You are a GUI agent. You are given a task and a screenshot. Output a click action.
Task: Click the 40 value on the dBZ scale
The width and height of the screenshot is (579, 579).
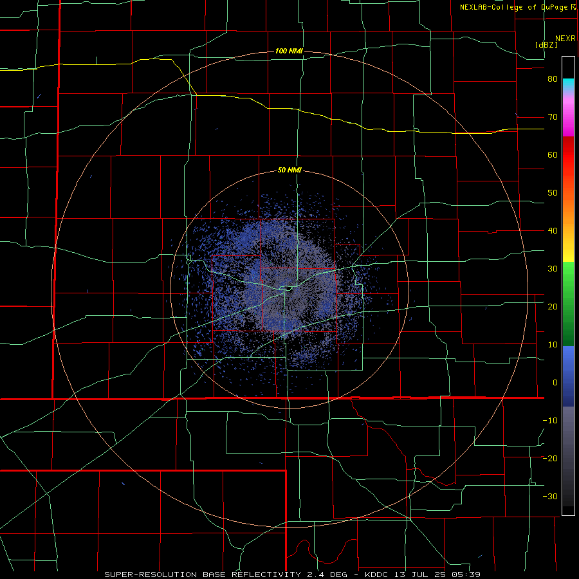pyautogui.click(x=553, y=231)
